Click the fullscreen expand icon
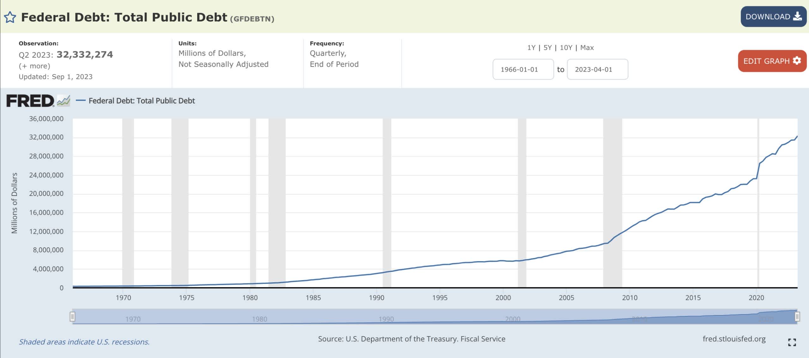The image size is (809, 358). coord(792,342)
